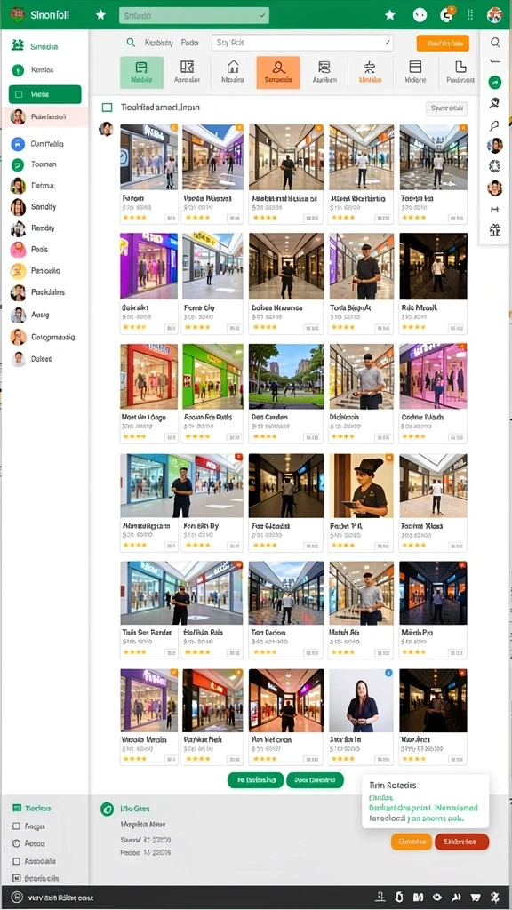Screen dimensions: 512x910
Task: Click the H-shaped icon in the right sidebar
Action: tap(494, 210)
